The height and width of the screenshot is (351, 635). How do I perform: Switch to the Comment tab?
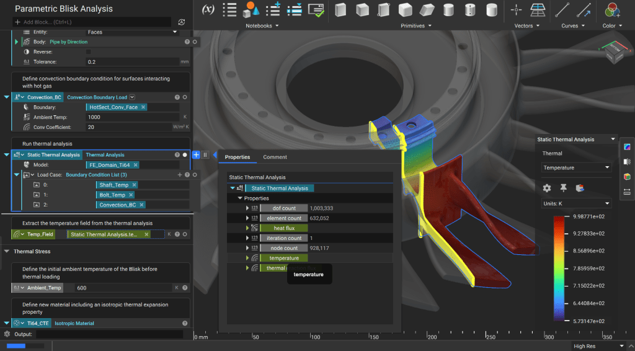pos(275,157)
